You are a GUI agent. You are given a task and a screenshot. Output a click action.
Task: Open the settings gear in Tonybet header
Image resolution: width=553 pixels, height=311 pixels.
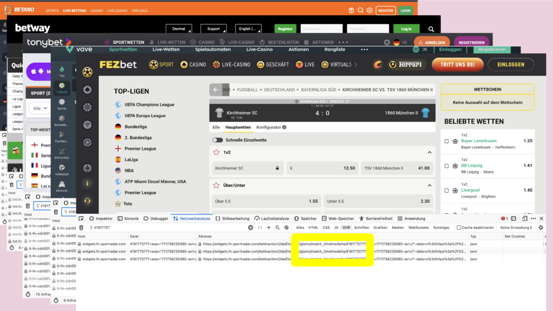coord(387,42)
